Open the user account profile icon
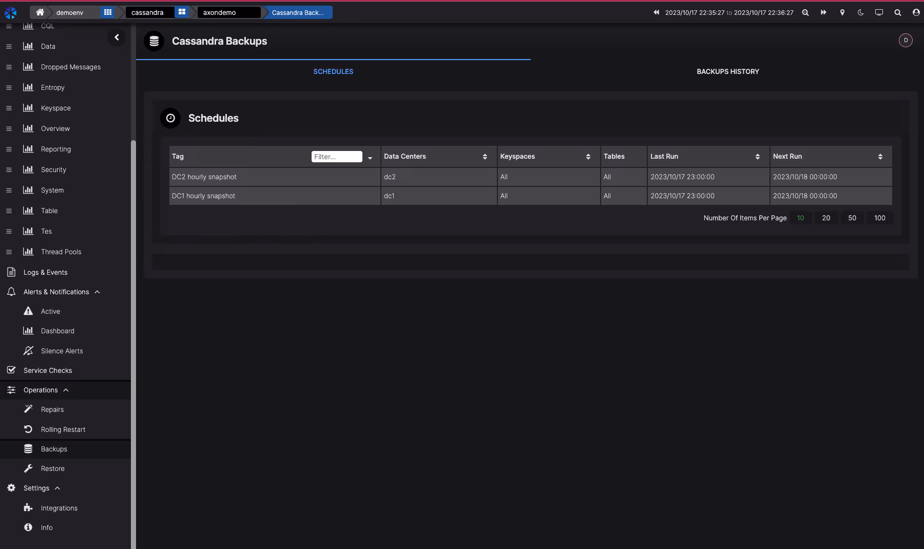Viewport: 924px width, 549px height. pos(916,12)
